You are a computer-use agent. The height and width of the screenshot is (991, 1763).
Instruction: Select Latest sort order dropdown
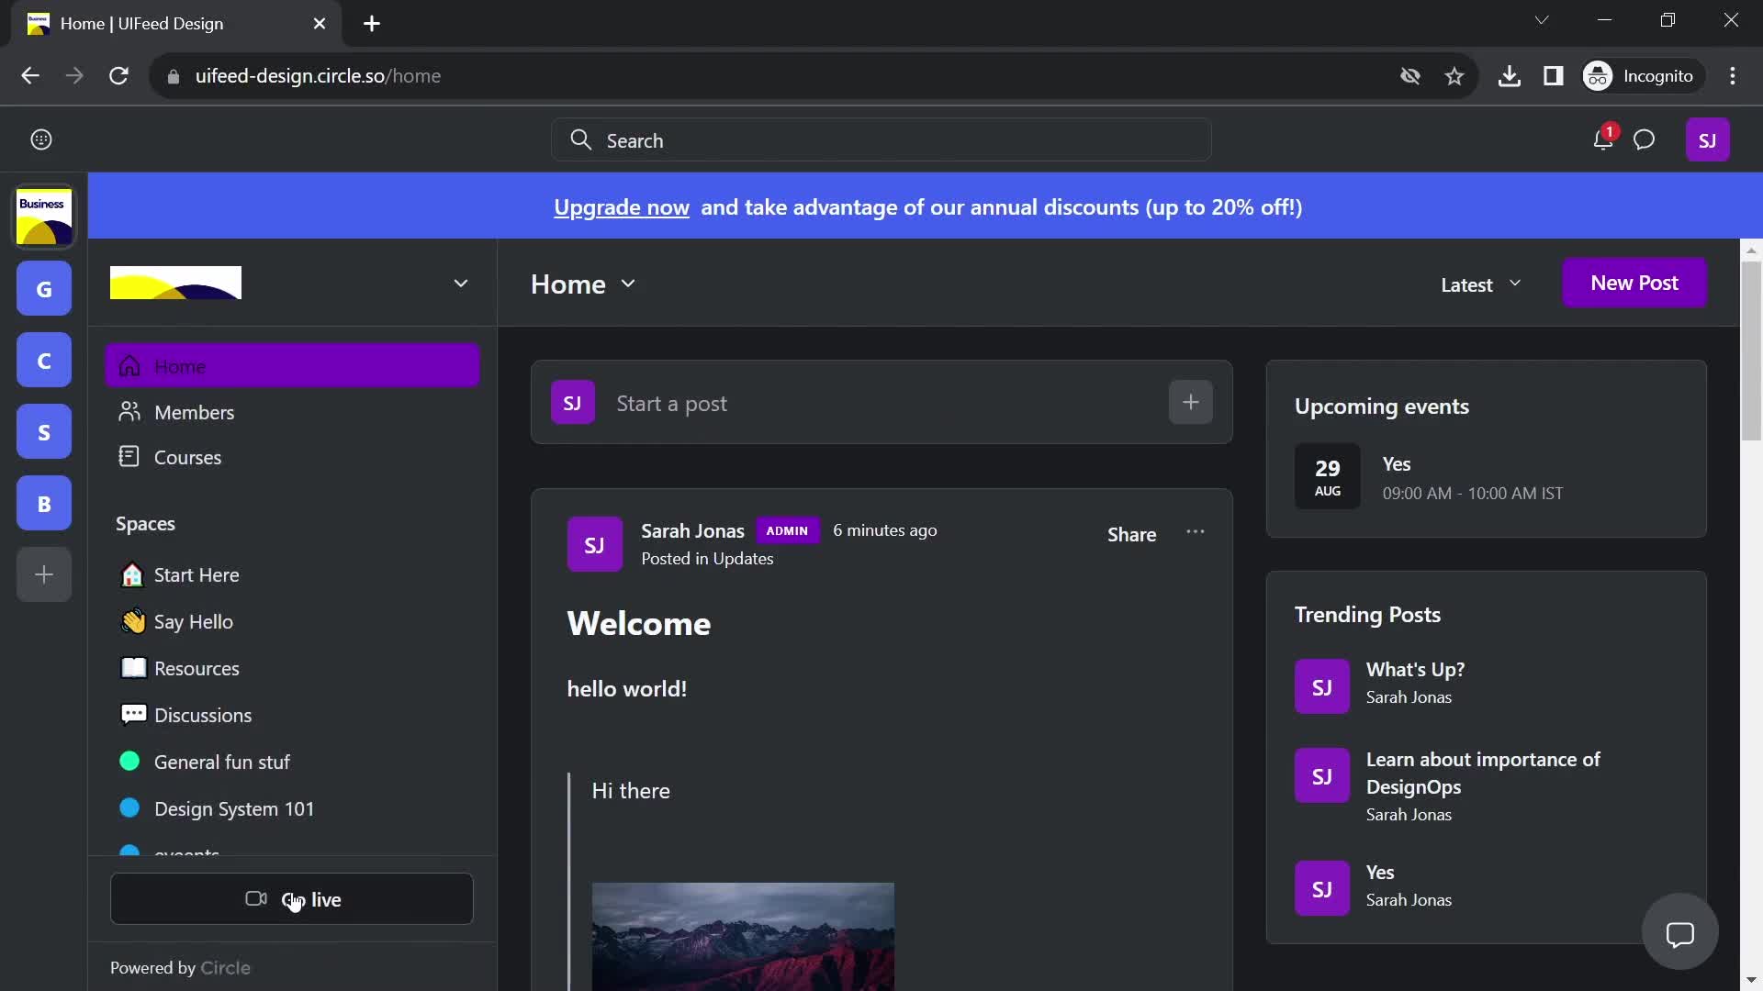pos(1478,284)
